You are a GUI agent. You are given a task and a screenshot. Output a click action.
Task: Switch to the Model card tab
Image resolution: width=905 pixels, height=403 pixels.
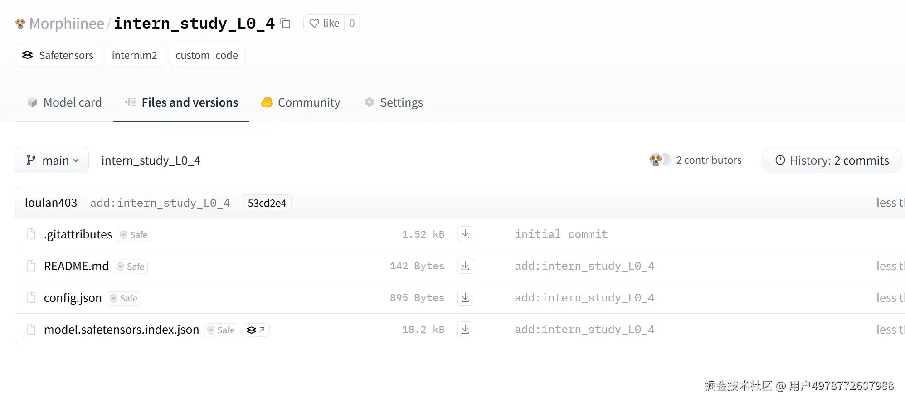point(64,102)
